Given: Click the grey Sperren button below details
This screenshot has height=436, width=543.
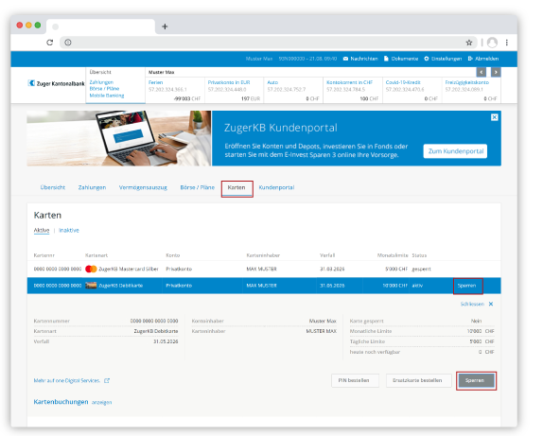Looking at the screenshot, I should pyautogui.click(x=476, y=380).
